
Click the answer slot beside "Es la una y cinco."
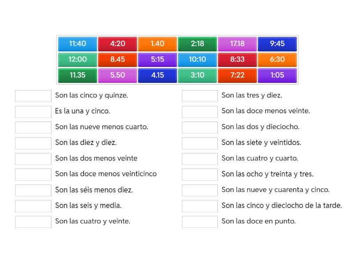(x=33, y=112)
